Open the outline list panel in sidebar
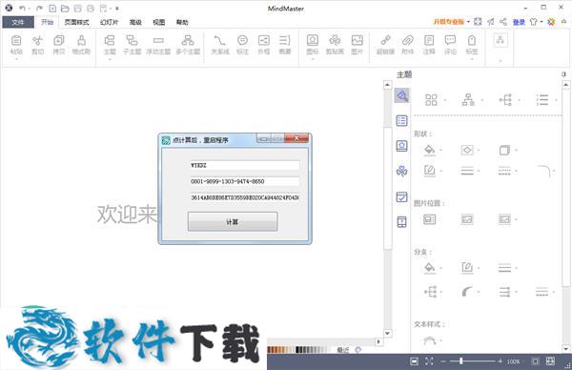The image size is (572, 370). [x=401, y=120]
